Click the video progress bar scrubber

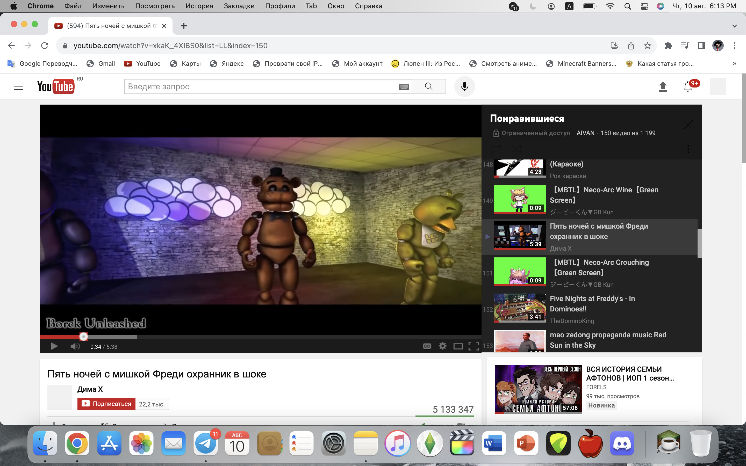point(84,337)
